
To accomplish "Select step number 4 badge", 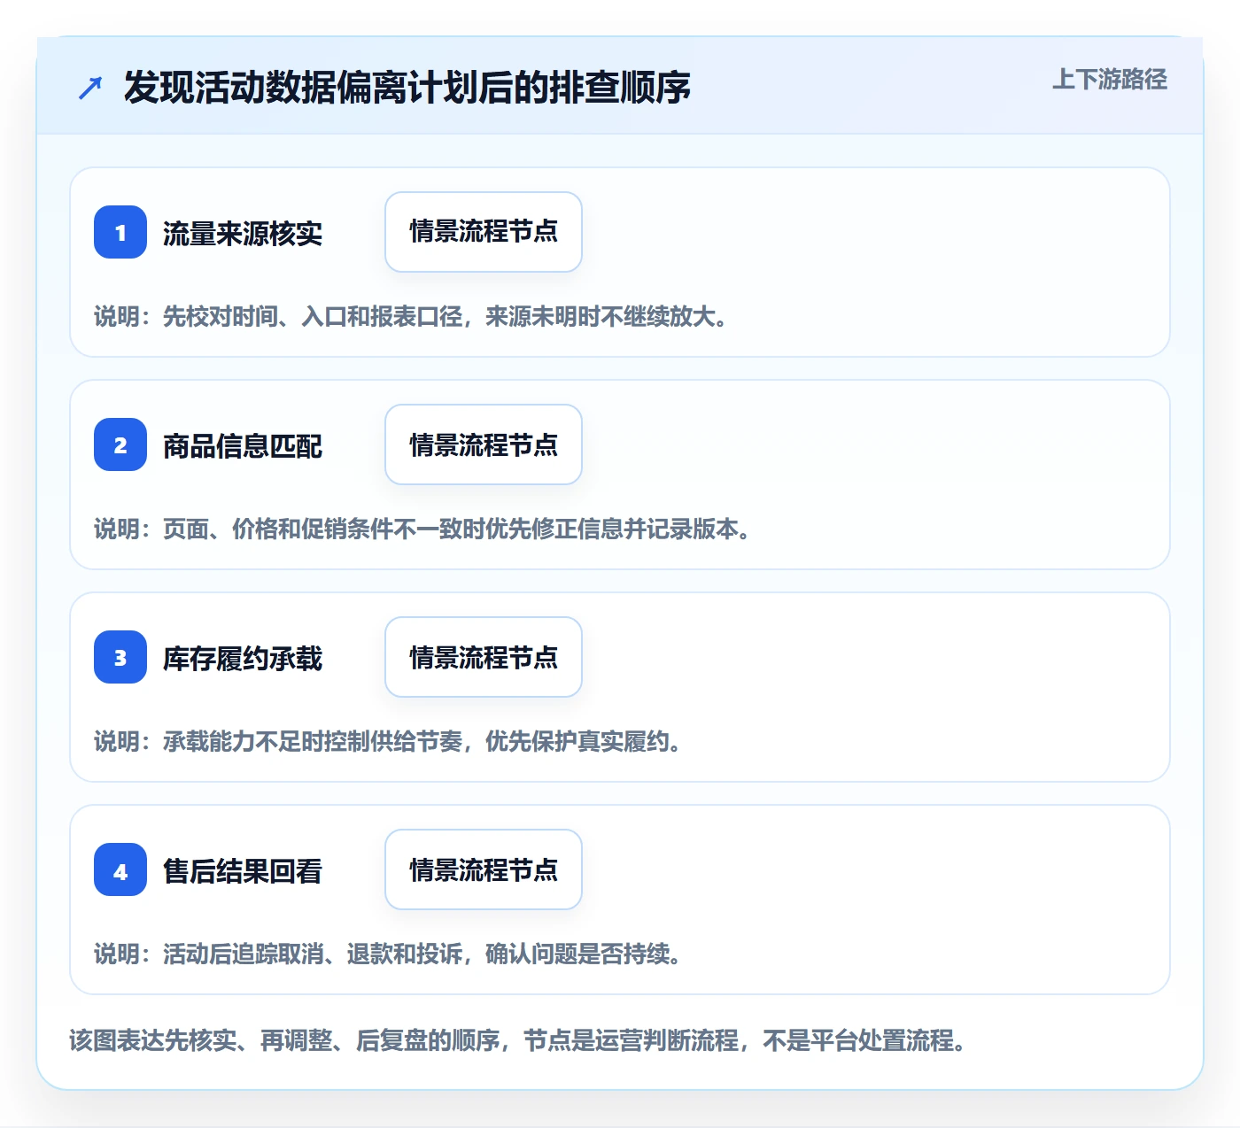I will click(120, 869).
